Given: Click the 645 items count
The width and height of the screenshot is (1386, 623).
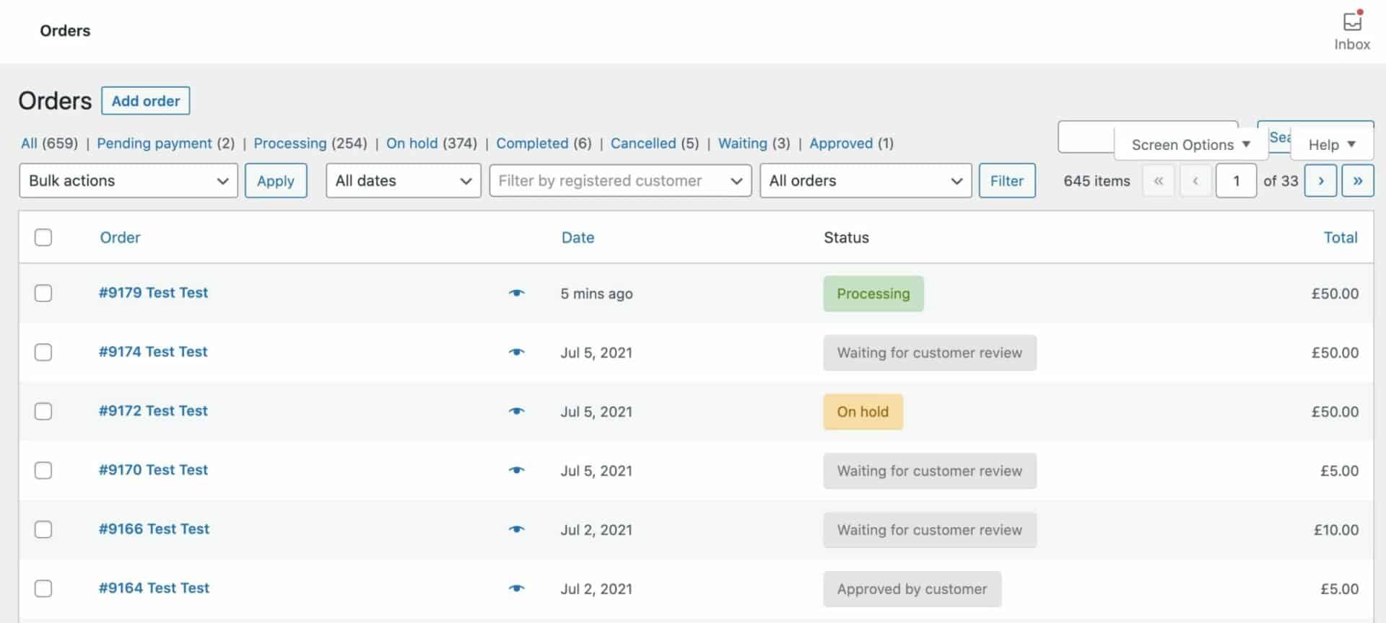Looking at the screenshot, I should 1097,181.
